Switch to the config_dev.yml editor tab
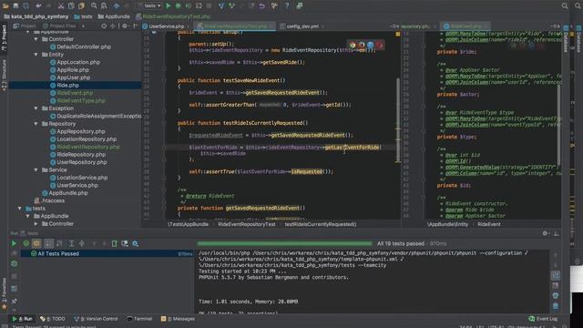This screenshot has height=328, width=583. 302,26
